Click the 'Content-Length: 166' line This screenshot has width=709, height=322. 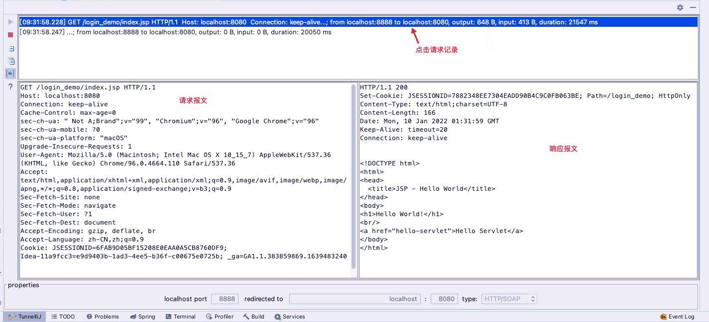point(398,113)
